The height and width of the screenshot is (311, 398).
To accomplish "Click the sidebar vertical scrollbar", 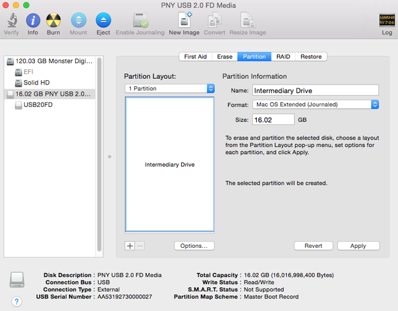I will coord(99,154).
